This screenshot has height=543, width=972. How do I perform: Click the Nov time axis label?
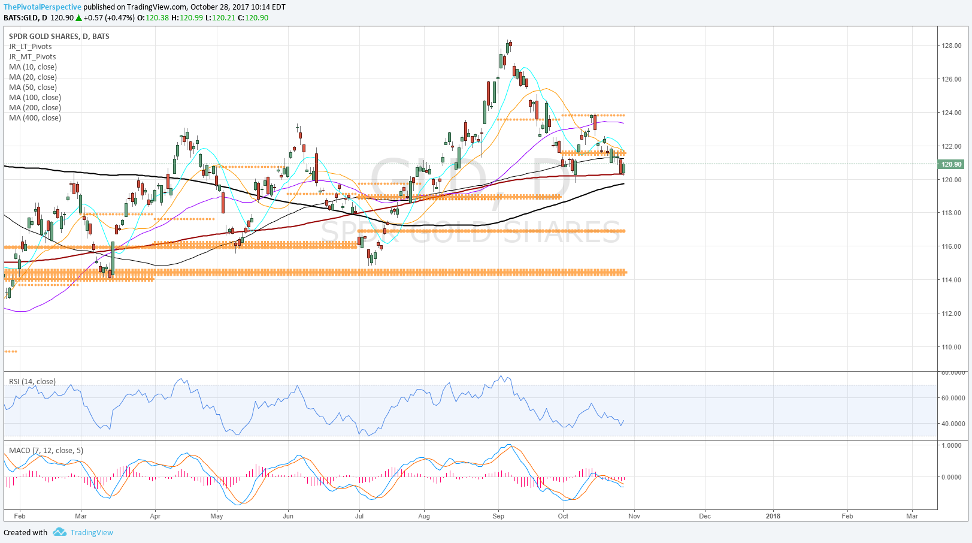pos(634,516)
